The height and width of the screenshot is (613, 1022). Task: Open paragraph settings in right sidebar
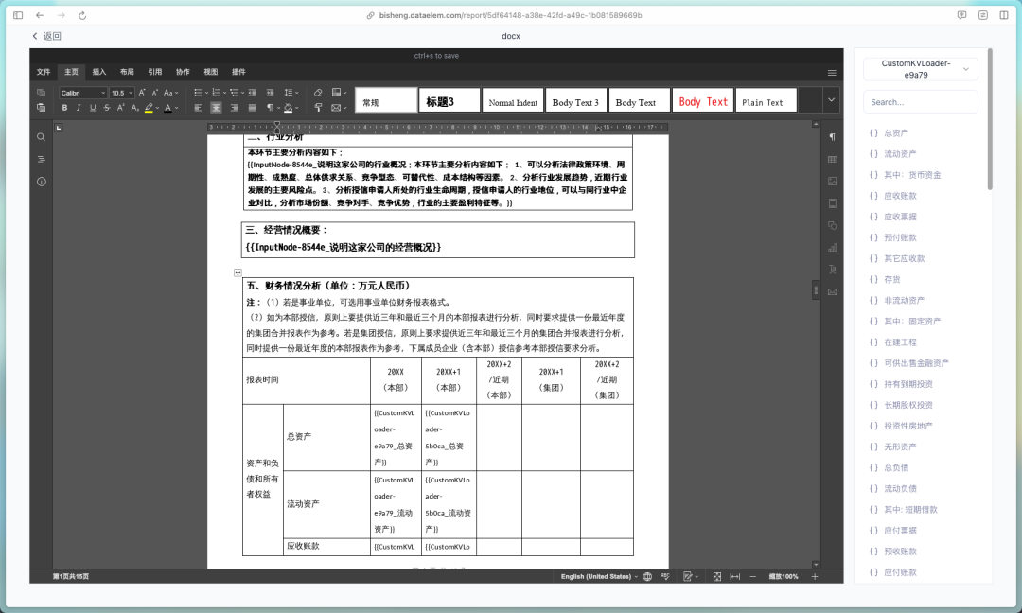(833, 137)
